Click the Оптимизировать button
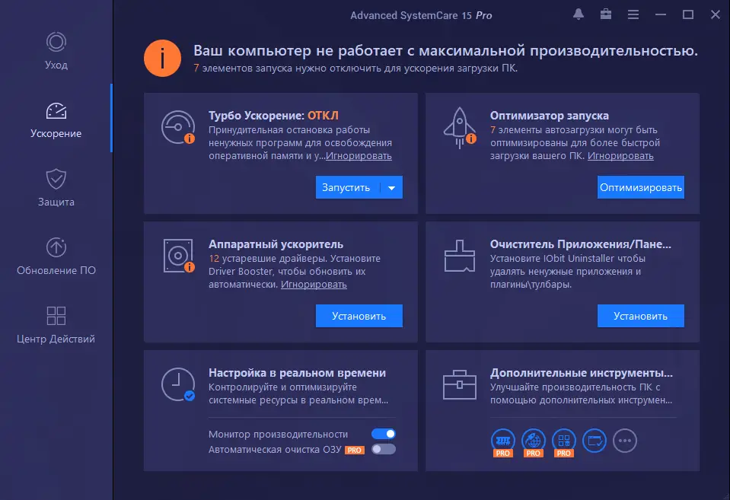Image resolution: width=730 pixels, height=500 pixels. tap(641, 187)
